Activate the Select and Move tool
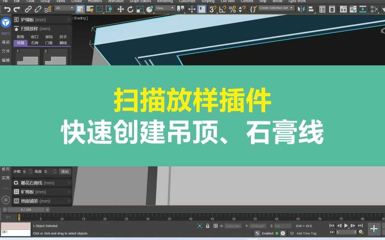The image size is (385, 240). 120,9
